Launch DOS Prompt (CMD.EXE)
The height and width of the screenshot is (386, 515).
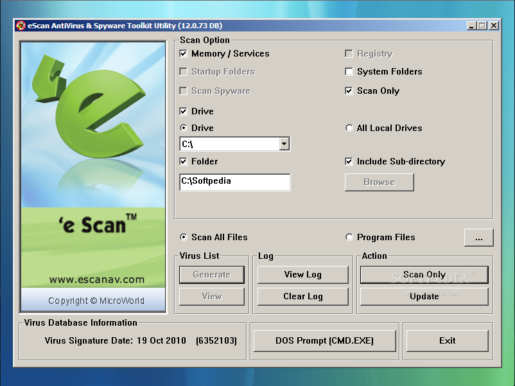pos(324,340)
